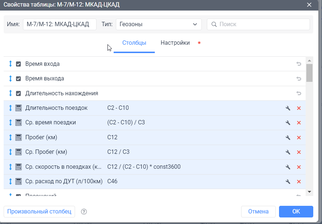Delete the Пробег (км) column with red X
Screen dimensions: 322x224
(299, 137)
